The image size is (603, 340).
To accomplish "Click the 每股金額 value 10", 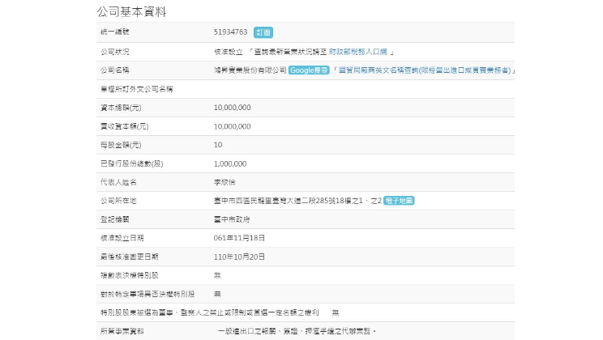I will pos(218,145).
